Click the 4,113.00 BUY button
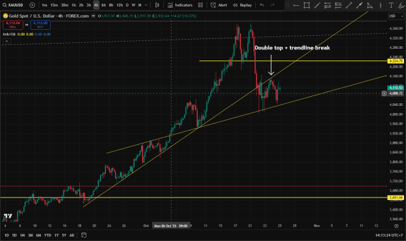Screen dimensions: 406x241 [x=40, y=25]
